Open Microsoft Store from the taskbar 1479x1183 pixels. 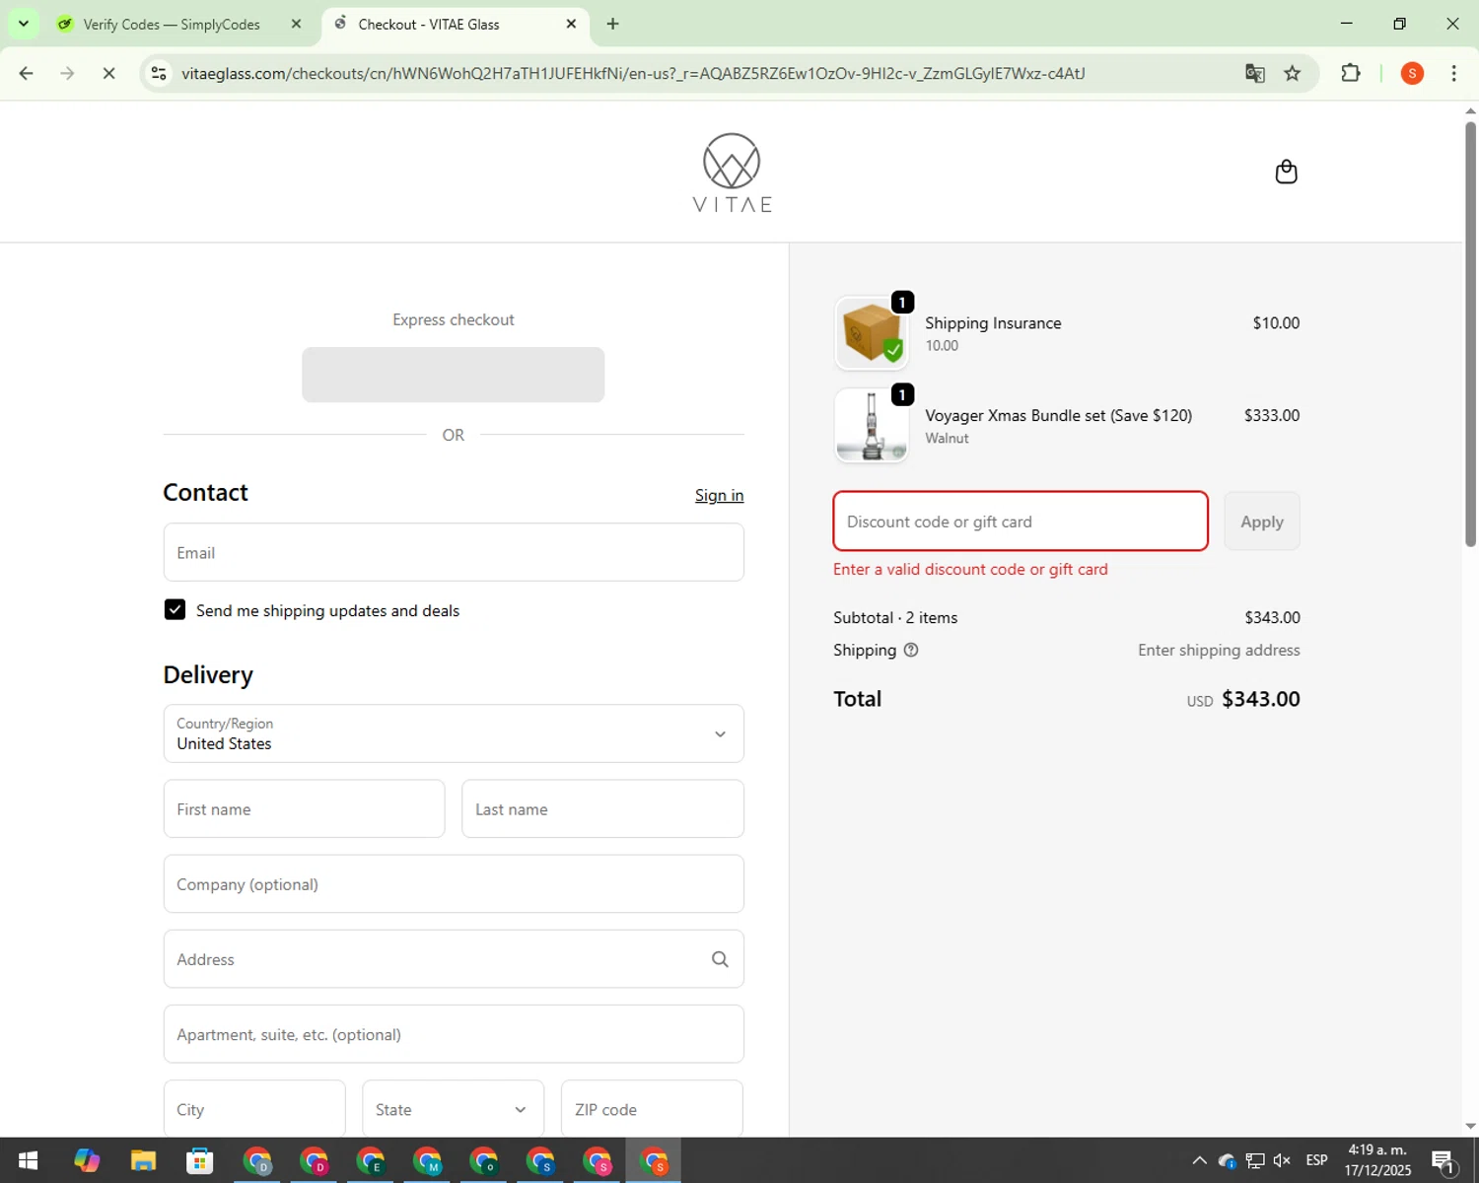tap(200, 1160)
